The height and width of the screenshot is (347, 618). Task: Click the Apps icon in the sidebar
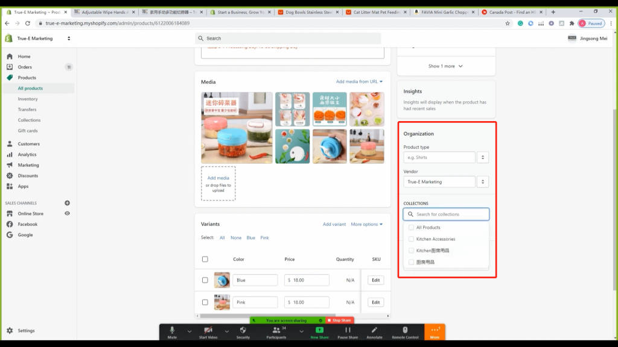click(x=10, y=186)
